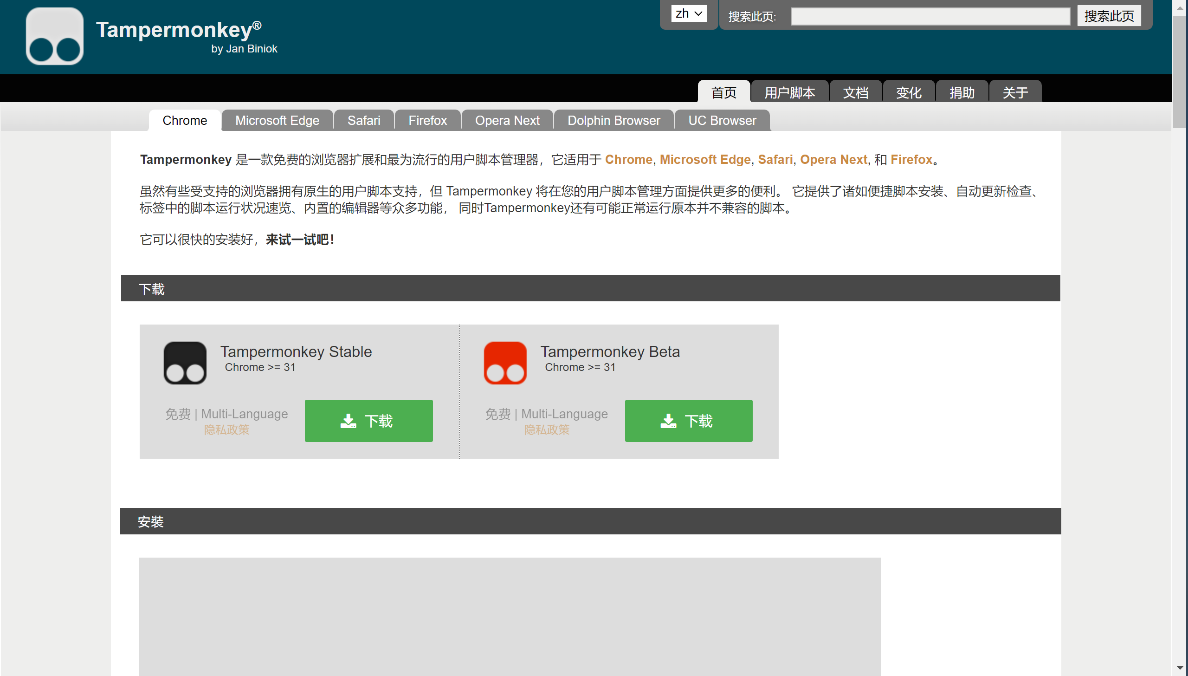The width and height of the screenshot is (1188, 676).
Task: Select the Opera Next browser tab
Action: [507, 120]
